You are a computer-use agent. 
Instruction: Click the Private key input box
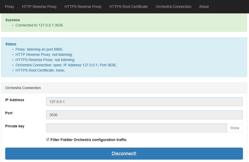click(136, 128)
